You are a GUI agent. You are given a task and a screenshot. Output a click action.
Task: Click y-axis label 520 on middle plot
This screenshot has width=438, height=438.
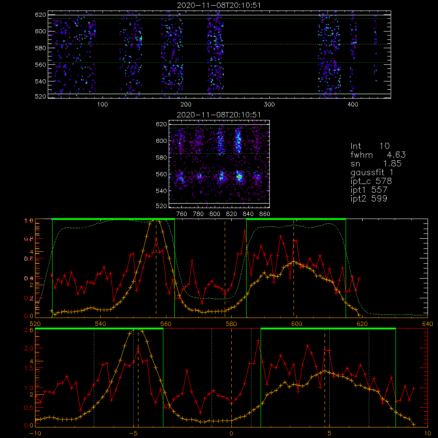pyautogui.click(x=162, y=206)
